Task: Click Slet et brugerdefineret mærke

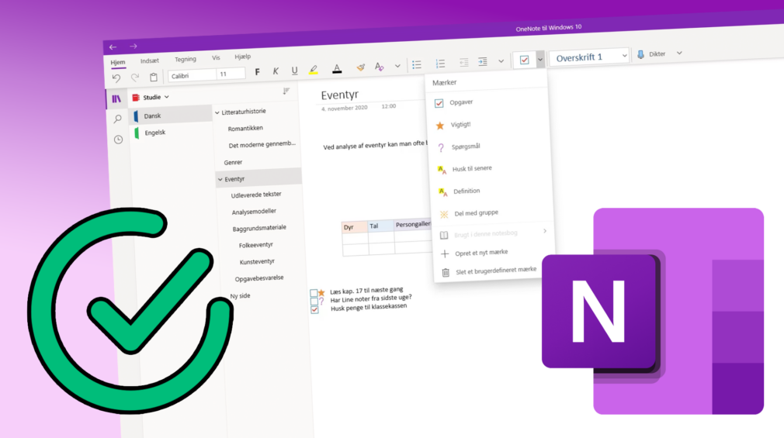Action: click(x=496, y=271)
